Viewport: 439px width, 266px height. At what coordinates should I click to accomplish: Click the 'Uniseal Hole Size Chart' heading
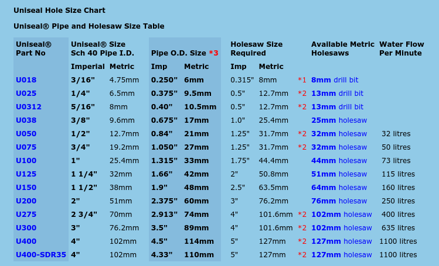(59, 11)
